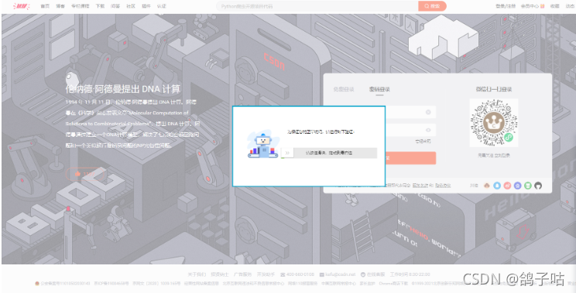Click 登录/注册 in top bar
Viewport: 576px width, 293px height.
506,6
